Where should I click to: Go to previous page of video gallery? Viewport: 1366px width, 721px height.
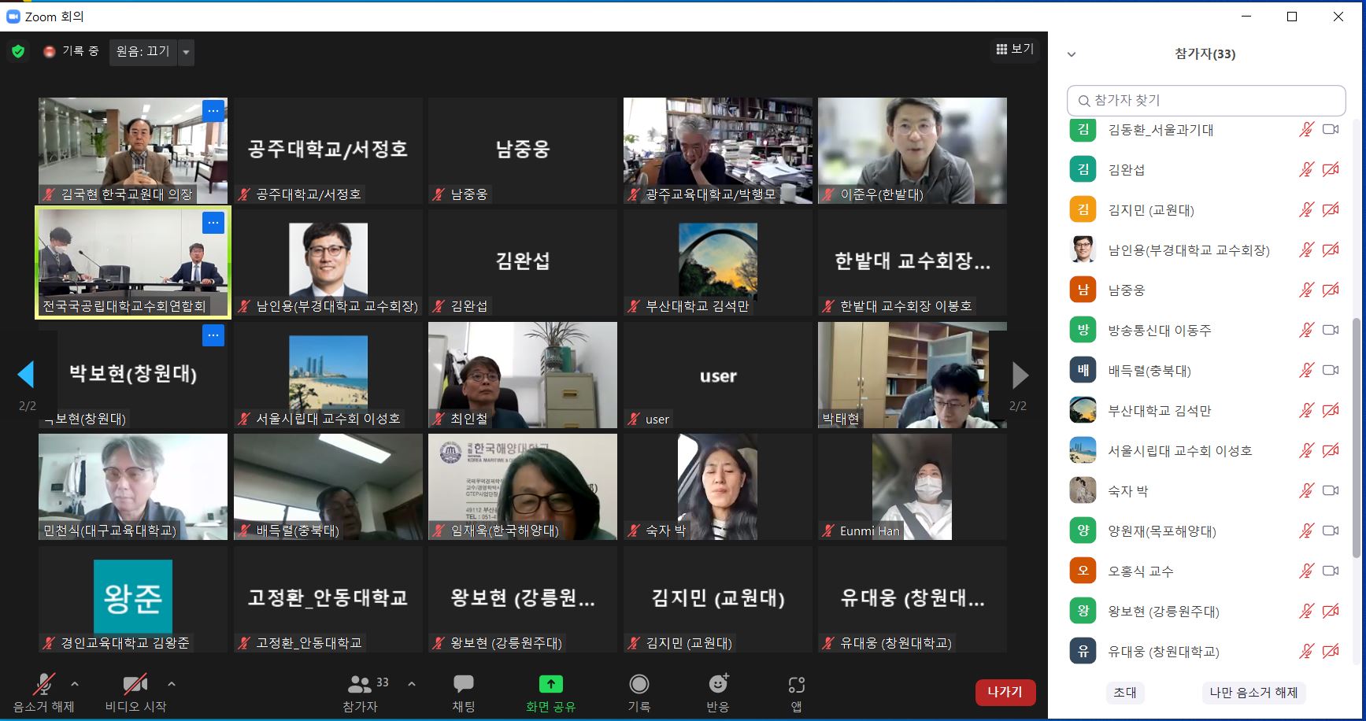pyautogui.click(x=26, y=375)
